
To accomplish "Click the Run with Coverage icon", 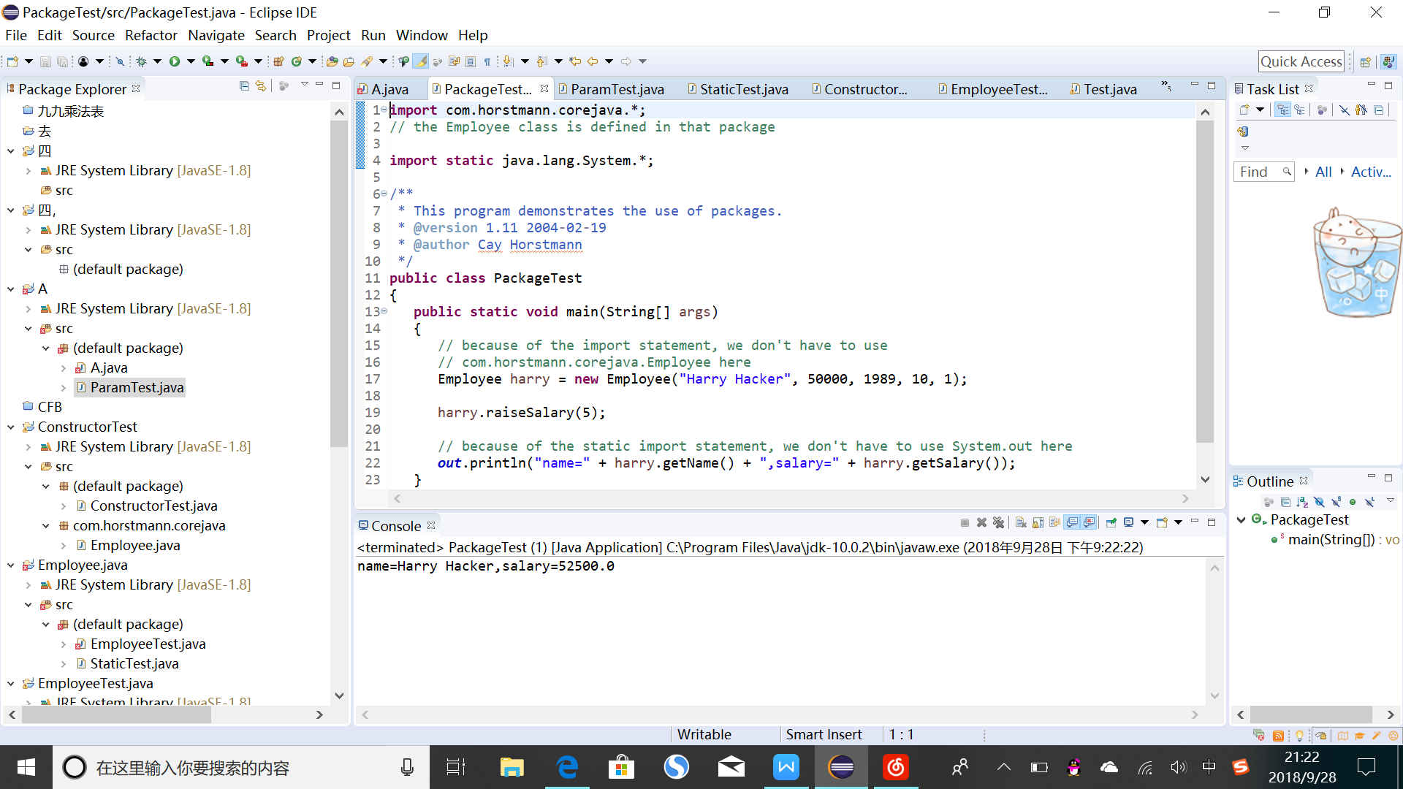I will 208,61.
